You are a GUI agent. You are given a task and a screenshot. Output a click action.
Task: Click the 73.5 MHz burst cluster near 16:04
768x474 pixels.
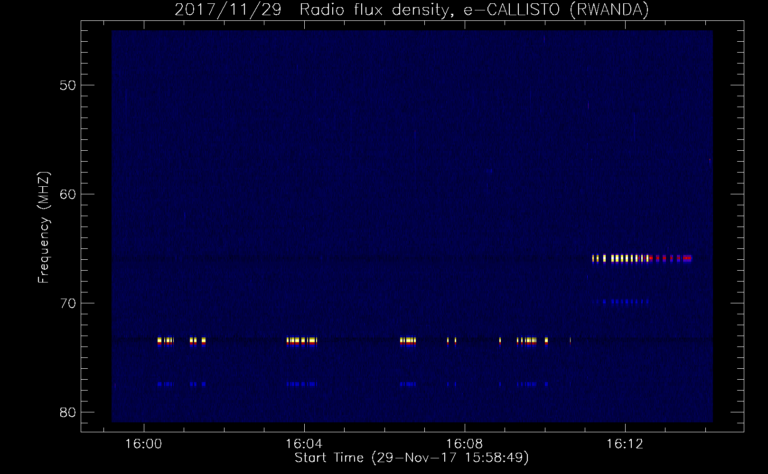click(x=302, y=341)
